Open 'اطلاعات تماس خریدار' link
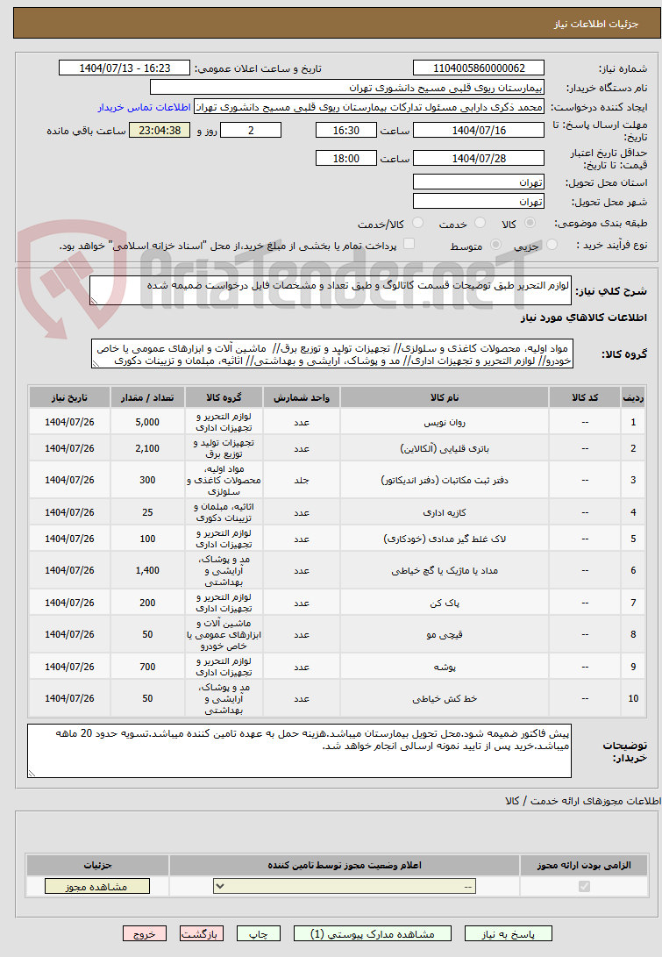 pos(145,107)
